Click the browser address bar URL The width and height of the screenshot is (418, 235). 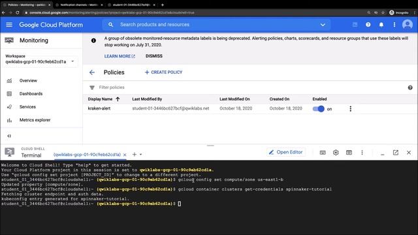pos(112,12)
